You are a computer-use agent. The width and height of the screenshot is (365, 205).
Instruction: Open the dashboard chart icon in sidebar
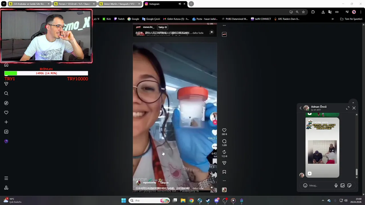pyautogui.click(x=6, y=132)
